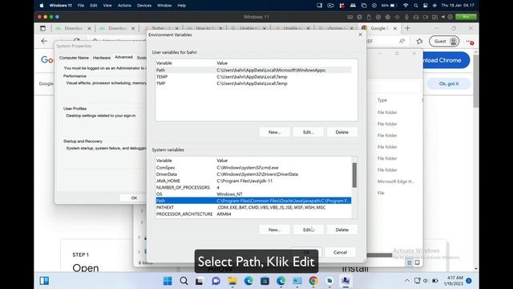Open the taskbar volume control

[x=426, y=280]
